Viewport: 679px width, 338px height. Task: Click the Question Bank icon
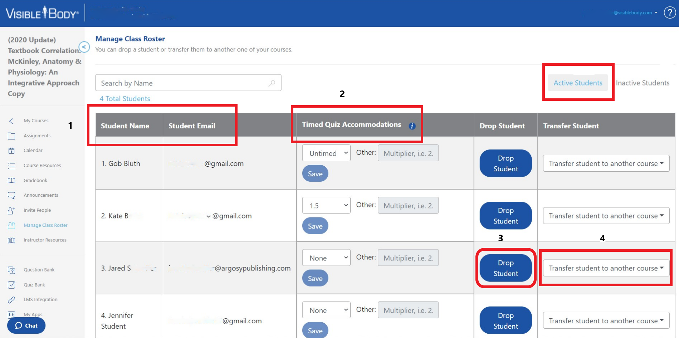[x=11, y=270]
